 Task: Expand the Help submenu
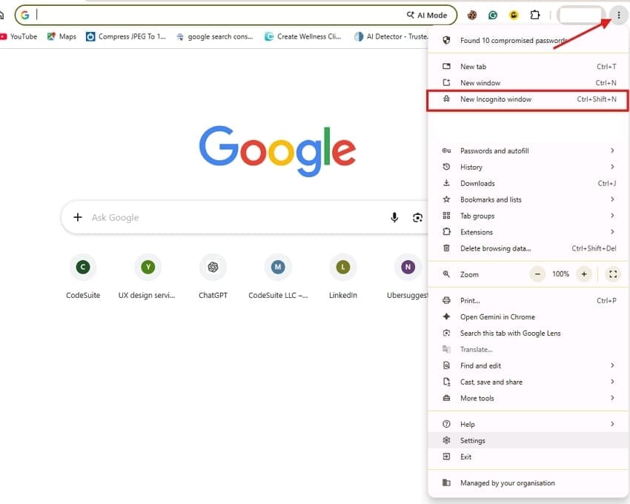pyautogui.click(x=528, y=424)
